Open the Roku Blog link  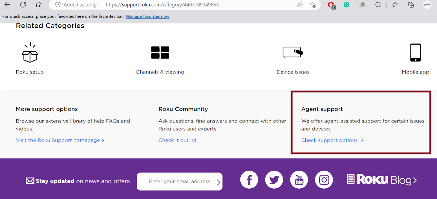click(x=382, y=180)
